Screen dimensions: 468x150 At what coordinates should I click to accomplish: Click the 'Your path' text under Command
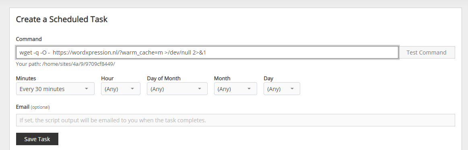click(65, 64)
